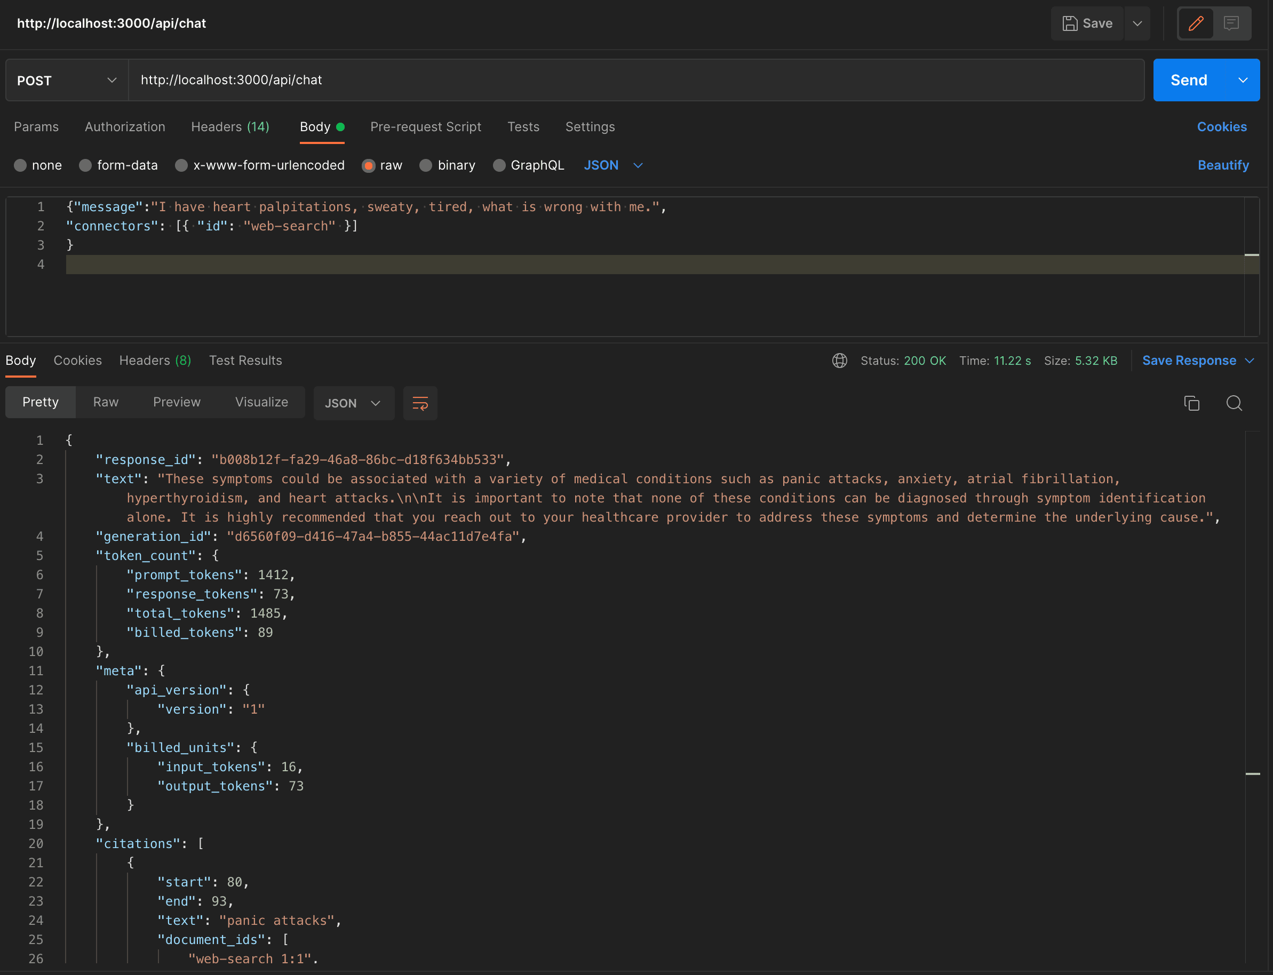The image size is (1273, 975).
Task: Click the "response_id" key in response
Action: click(145, 460)
